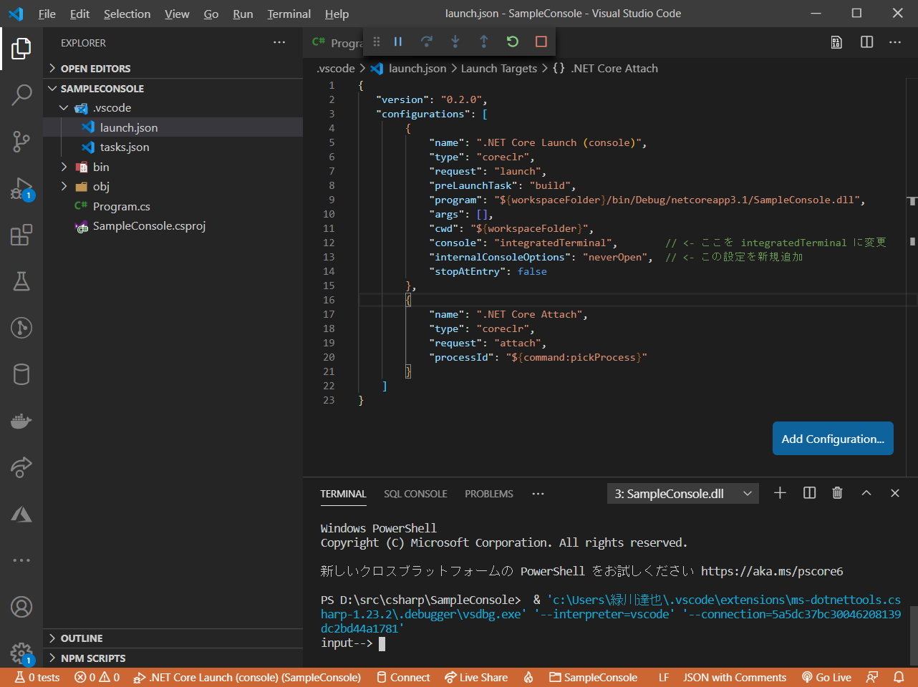Expand the OPEN EDITORS section
918x687 pixels.
pos(173,69)
